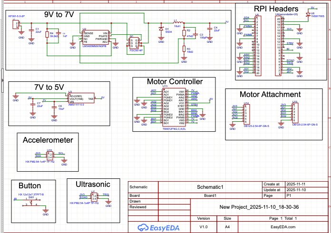Screen dimensions: 331x233
Task: Click the Schematic1 name field
Action: click(x=210, y=187)
